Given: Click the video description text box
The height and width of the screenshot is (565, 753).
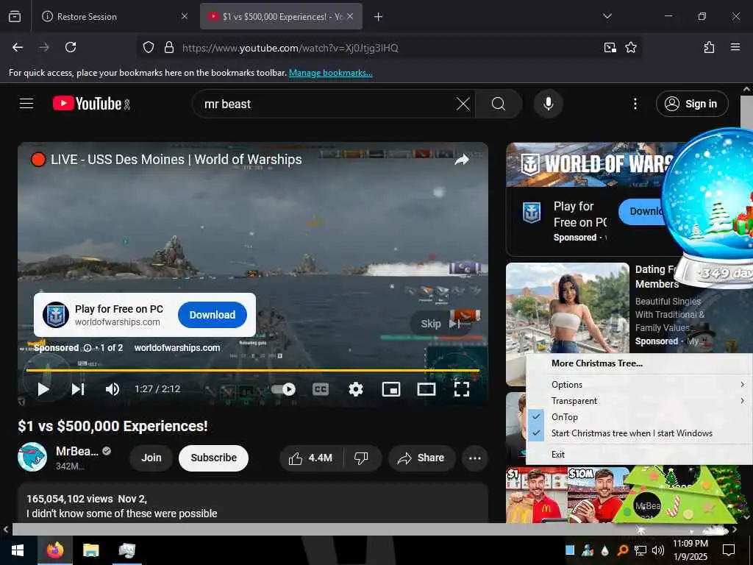Looking at the screenshot, I should point(253,502).
